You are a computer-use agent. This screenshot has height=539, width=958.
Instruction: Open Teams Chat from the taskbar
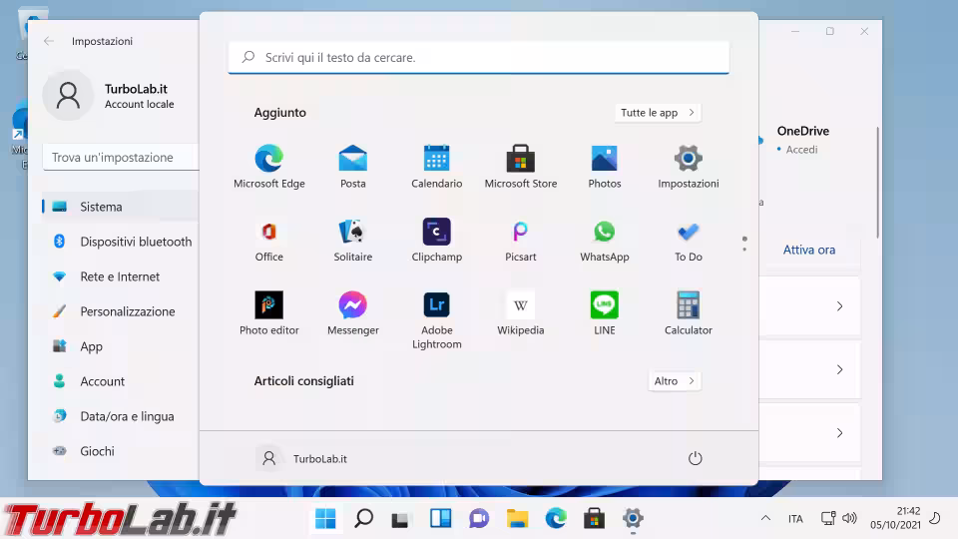tap(478, 518)
